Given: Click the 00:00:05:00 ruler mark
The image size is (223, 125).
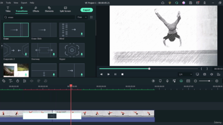Looking at the screenshot, I should (x=130, y=86).
